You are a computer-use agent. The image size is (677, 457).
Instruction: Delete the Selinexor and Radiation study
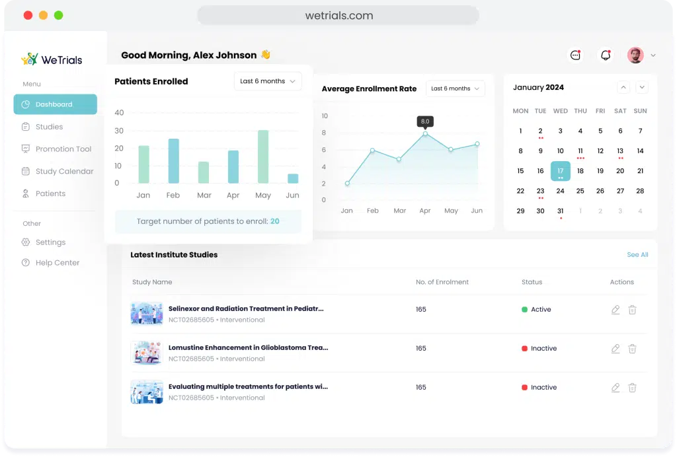pos(632,310)
